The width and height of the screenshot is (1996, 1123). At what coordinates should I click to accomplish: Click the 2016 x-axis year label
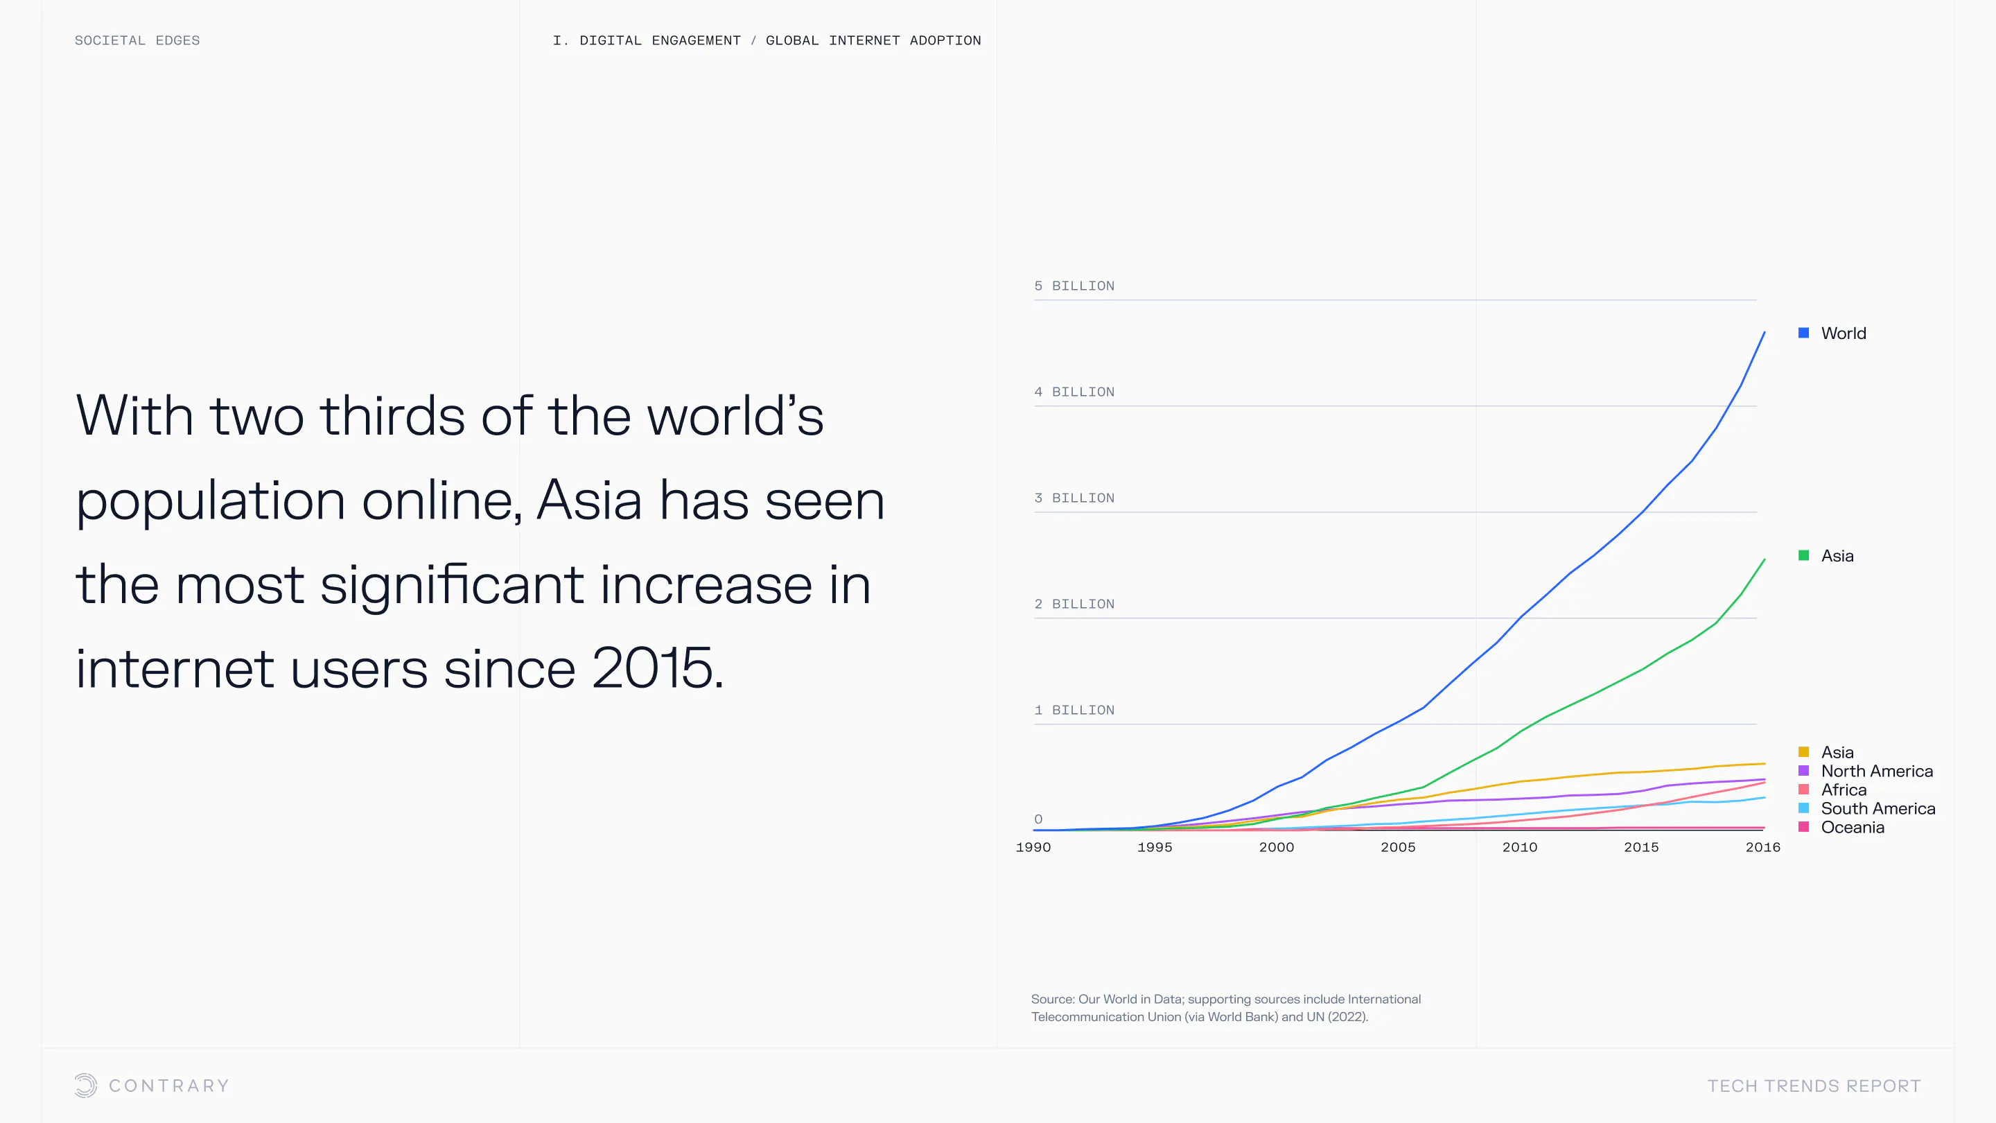pyautogui.click(x=1762, y=847)
